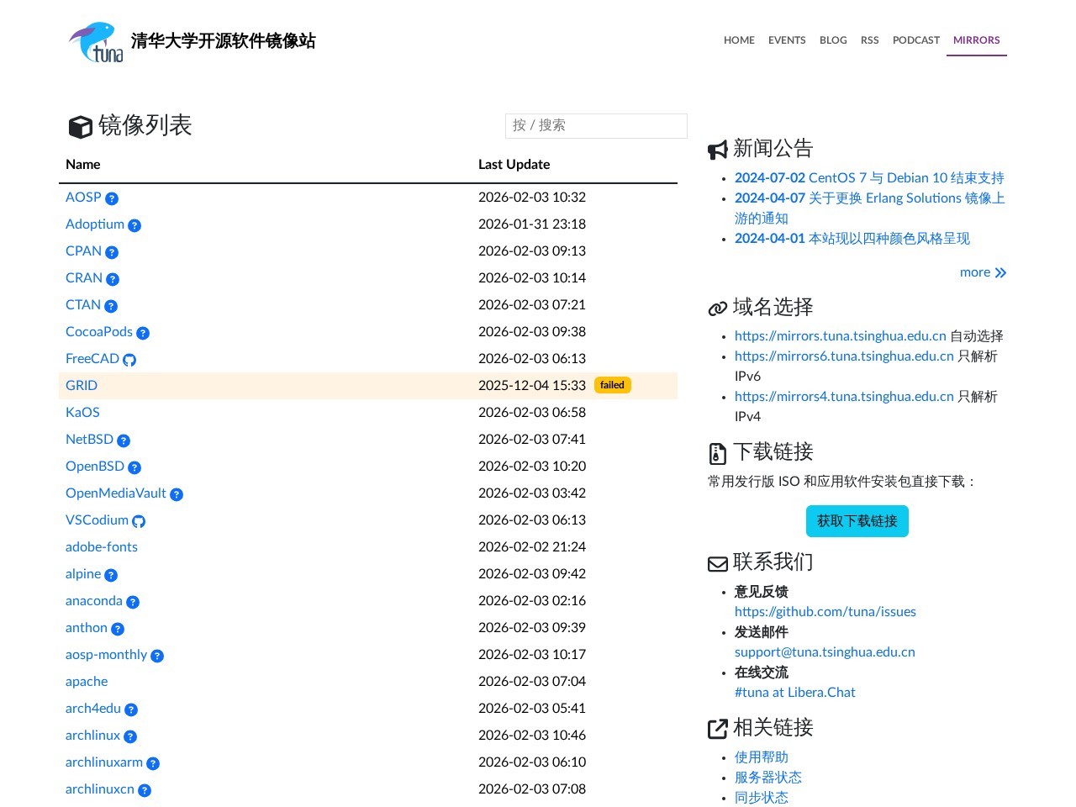The image size is (1076, 807).
Task: Switch to the EVENTS nav item
Action: coord(787,40)
